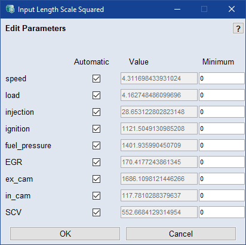Click the application icon in title bar
The height and width of the screenshot is (245, 246).
tap(10, 9)
